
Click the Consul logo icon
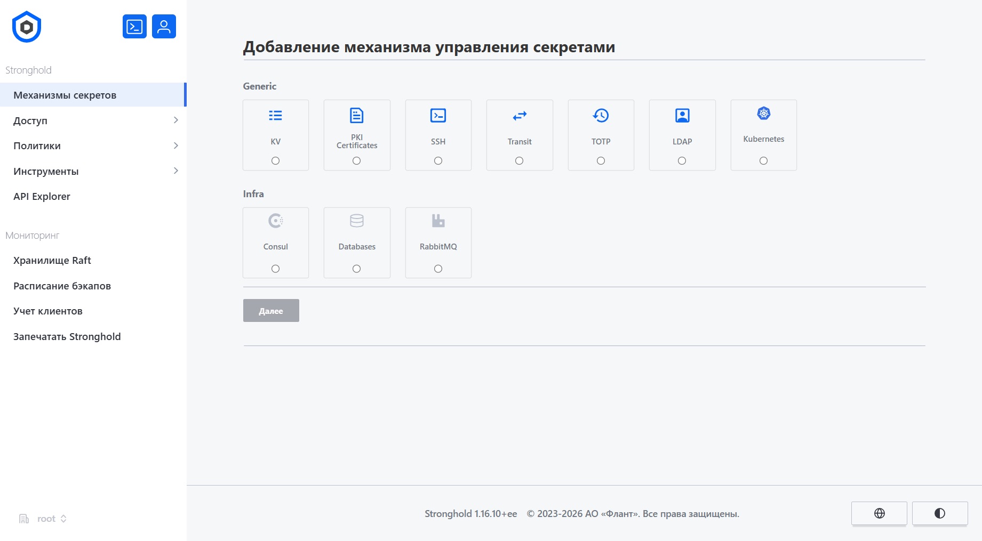[x=276, y=221]
